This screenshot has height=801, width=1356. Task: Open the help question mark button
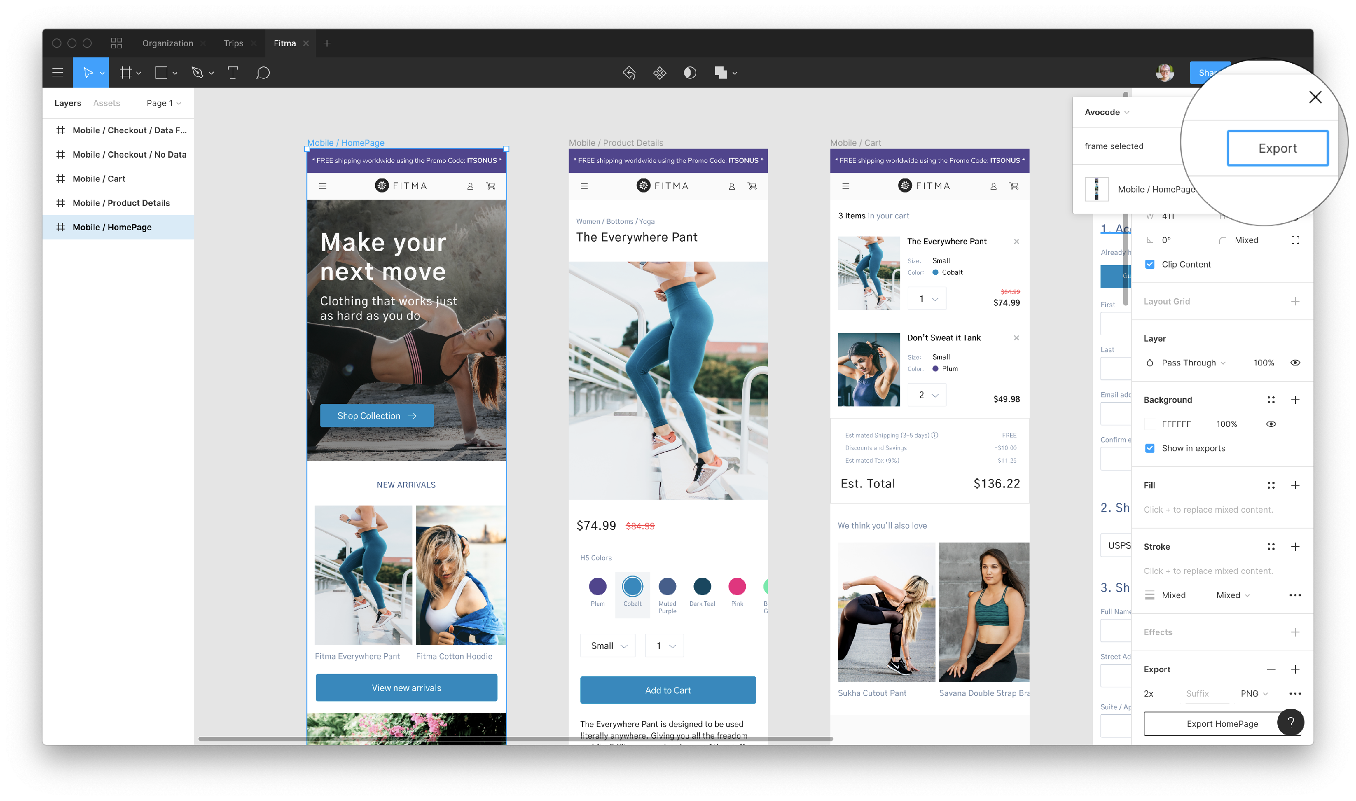tap(1290, 722)
